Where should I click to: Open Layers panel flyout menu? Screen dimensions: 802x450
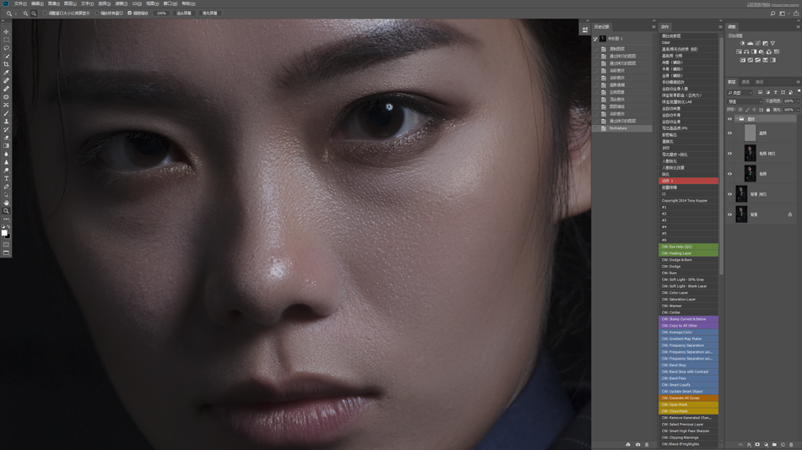[799, 82]
